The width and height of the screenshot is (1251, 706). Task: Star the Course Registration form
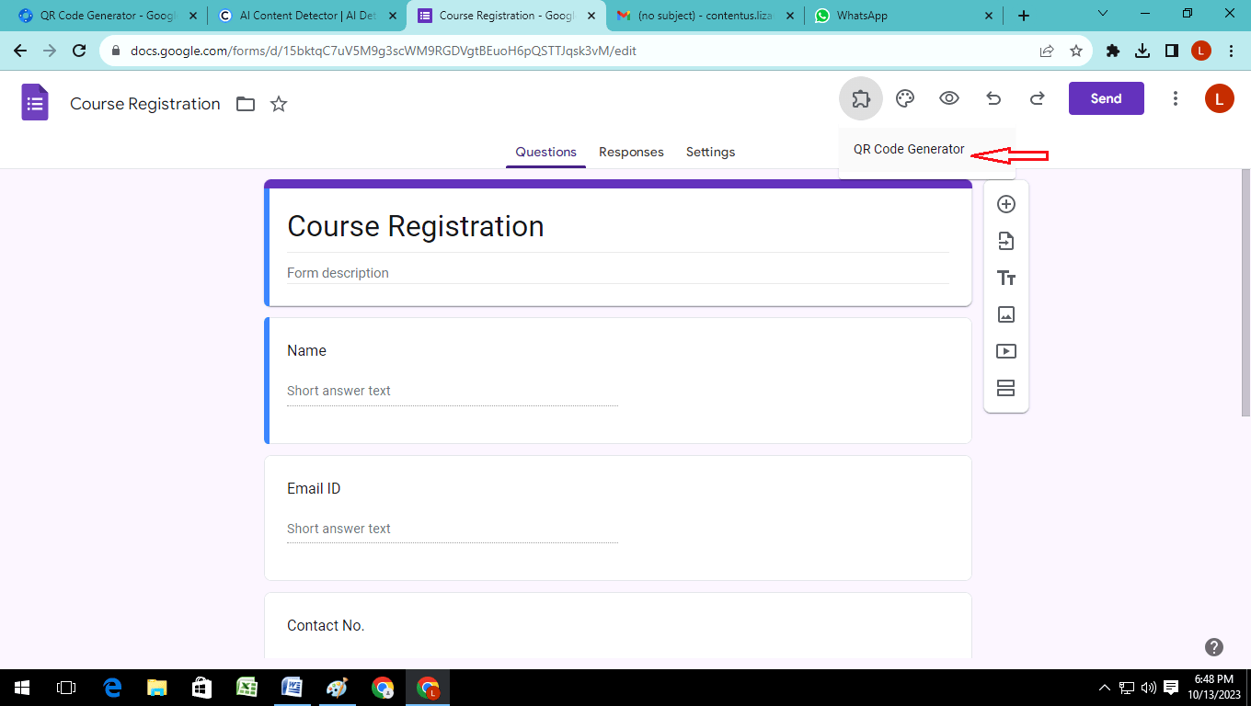(279, 104)
